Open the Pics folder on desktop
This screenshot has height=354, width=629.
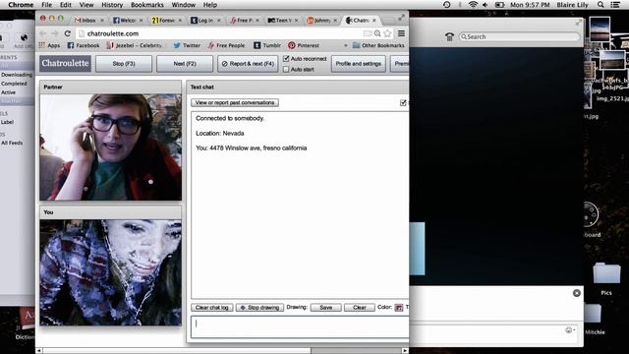606,279
